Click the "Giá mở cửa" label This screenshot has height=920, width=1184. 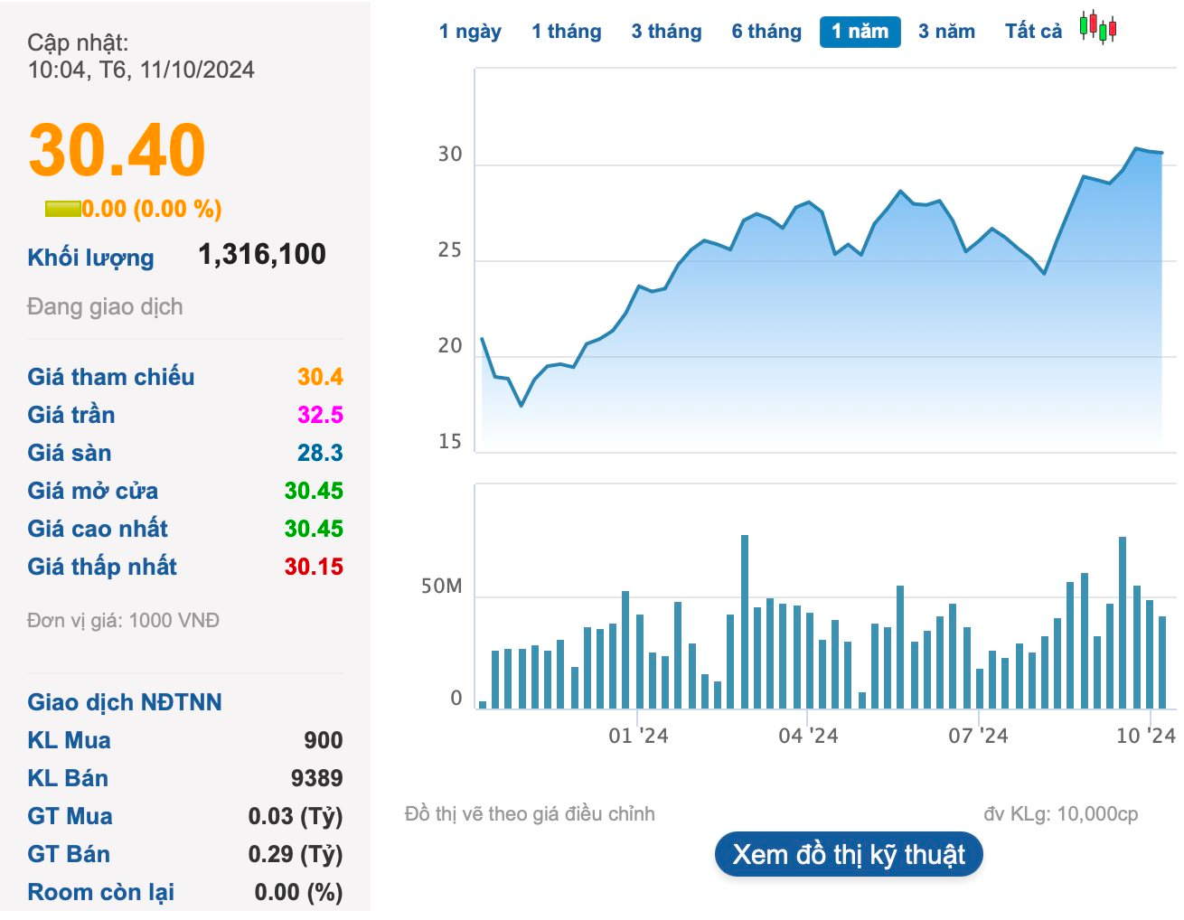[93, 491]
